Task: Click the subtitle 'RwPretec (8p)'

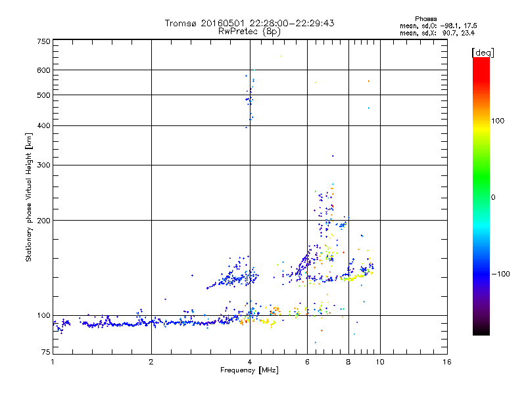Action: pyautogui.click(x=249, y=32)
